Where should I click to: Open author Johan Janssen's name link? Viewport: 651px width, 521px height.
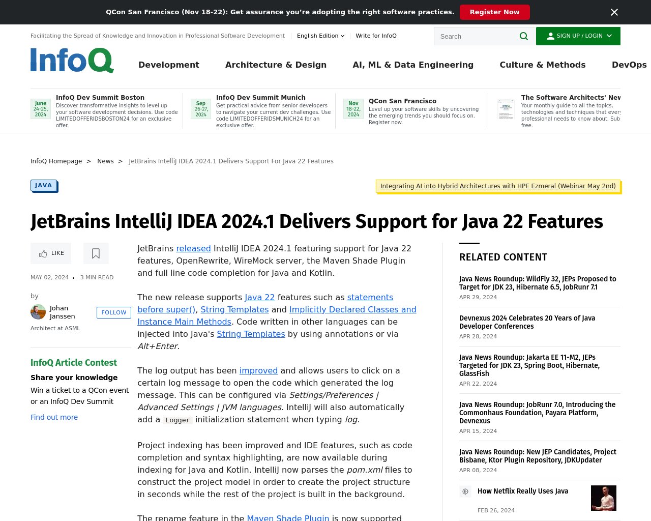tap(63, 312)
